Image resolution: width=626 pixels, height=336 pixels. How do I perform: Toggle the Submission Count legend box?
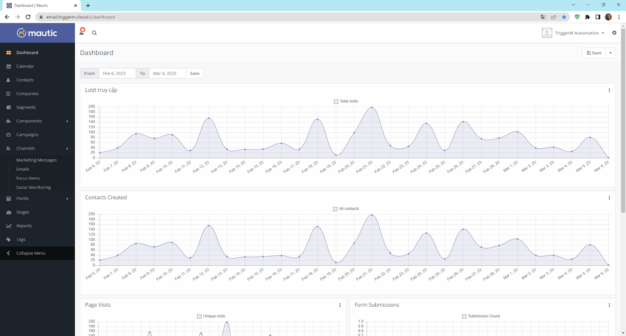point(464,316)
